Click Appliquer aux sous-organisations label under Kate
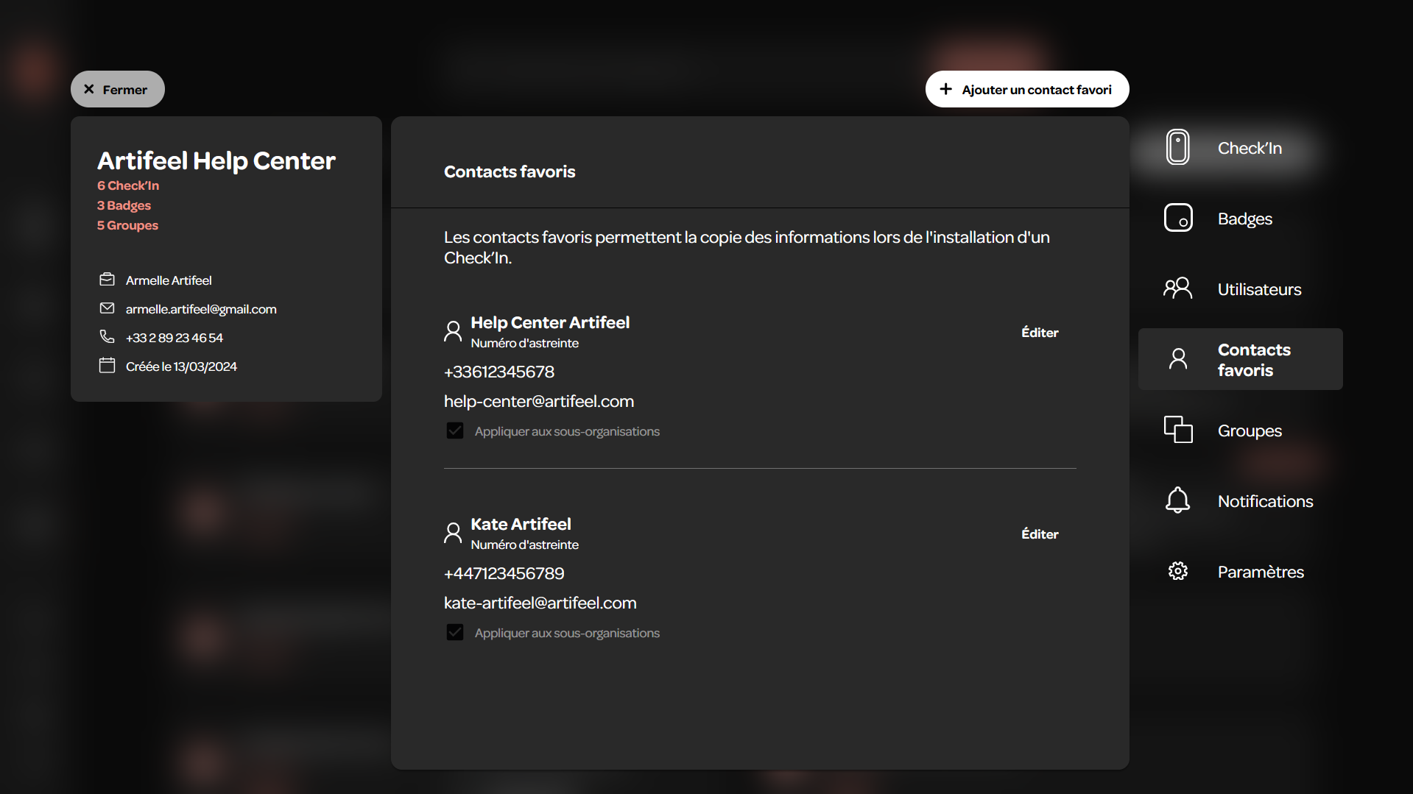1413x794 pixels. (567, 633)
